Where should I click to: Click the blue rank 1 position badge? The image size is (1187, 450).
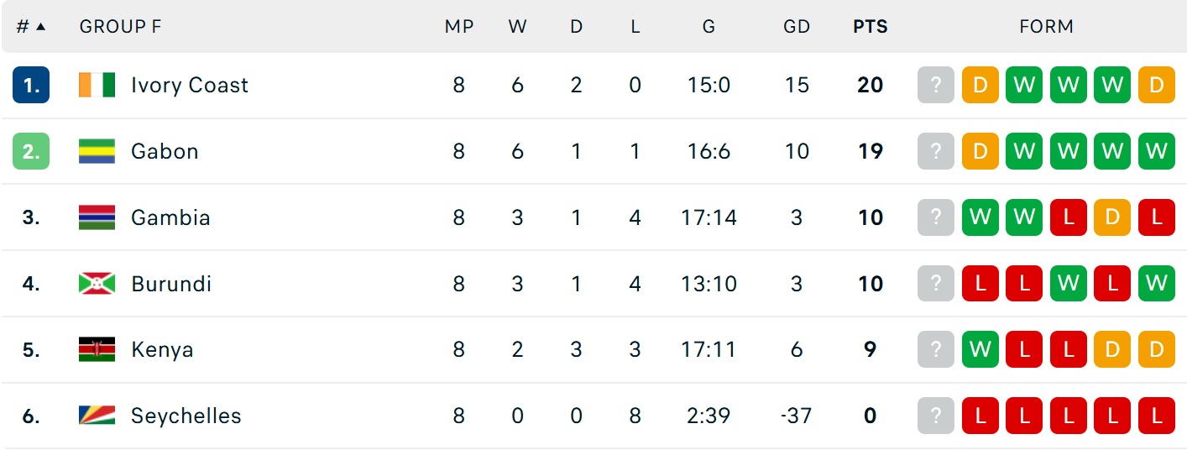[31, 85]
